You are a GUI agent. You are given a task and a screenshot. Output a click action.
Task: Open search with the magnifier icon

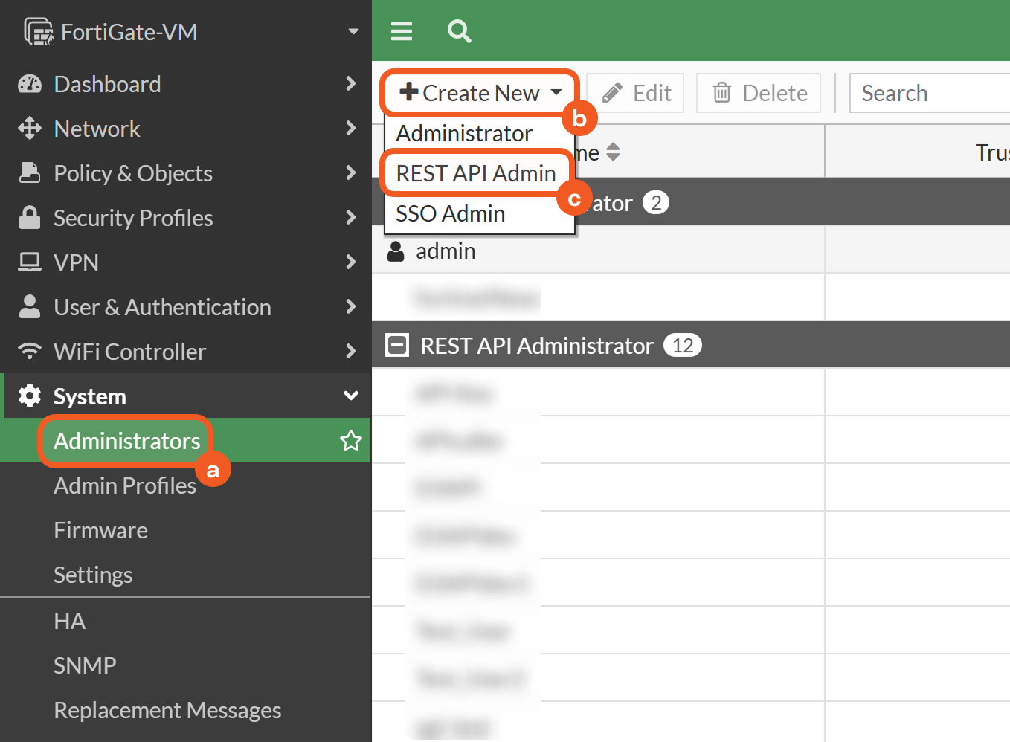460,31
